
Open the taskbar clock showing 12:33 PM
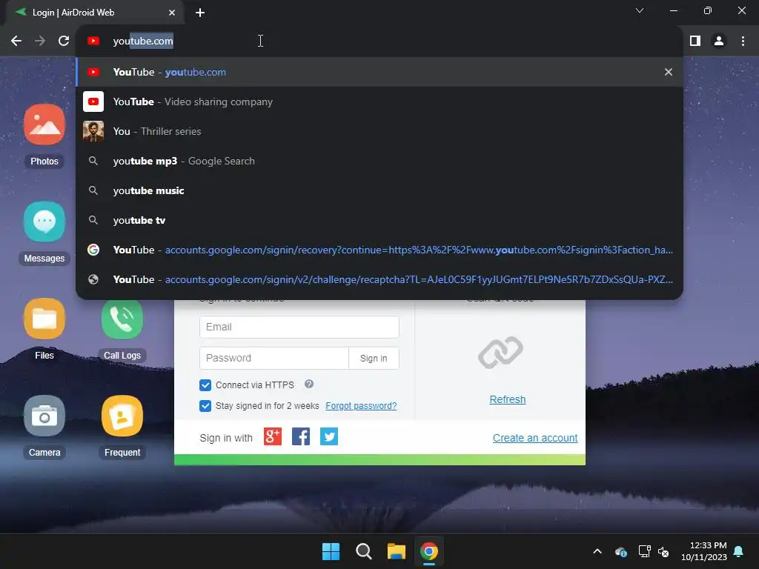pos(704,551)
